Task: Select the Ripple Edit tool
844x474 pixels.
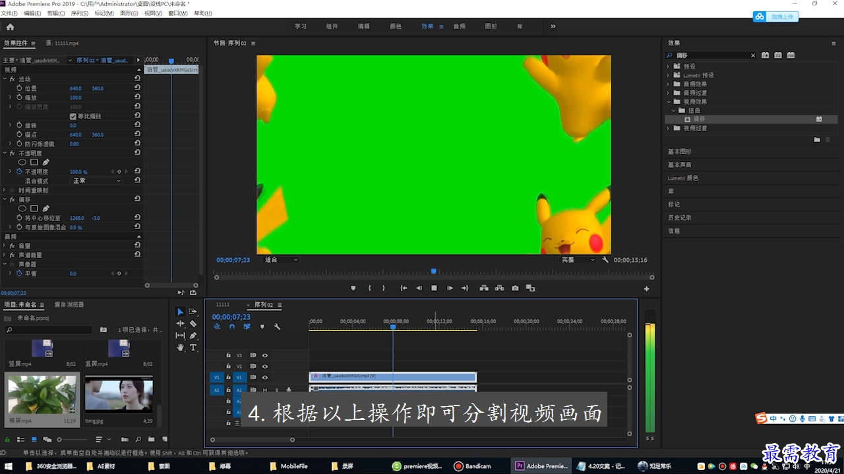Action: pos(180,323)
